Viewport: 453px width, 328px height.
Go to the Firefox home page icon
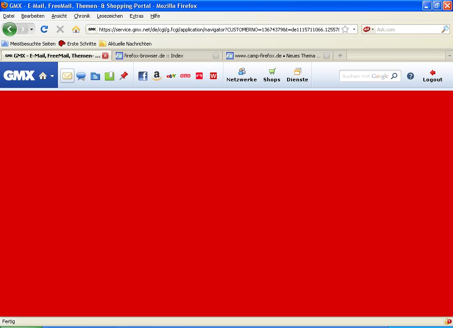coord(76,29)
